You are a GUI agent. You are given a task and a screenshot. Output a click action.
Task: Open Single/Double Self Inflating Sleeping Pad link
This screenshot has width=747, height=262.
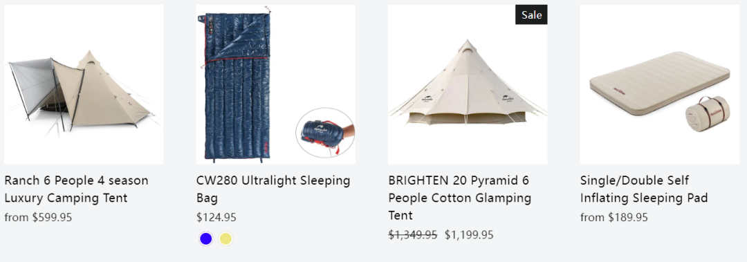click(x=644, y=189)
